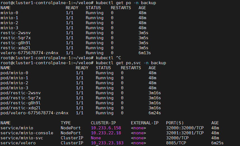Select pod/minio-2 in the second listing
This screenshot has height=146, width=240.
pyautogui.click(x=14, y=83)
